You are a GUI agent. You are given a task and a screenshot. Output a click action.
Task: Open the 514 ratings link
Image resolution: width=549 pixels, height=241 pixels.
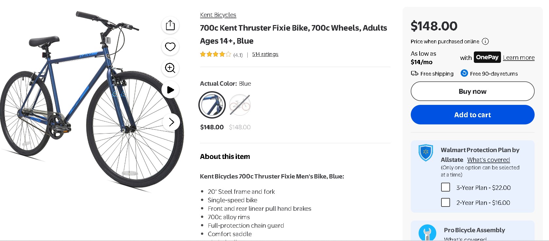click(x=265, y=54)
